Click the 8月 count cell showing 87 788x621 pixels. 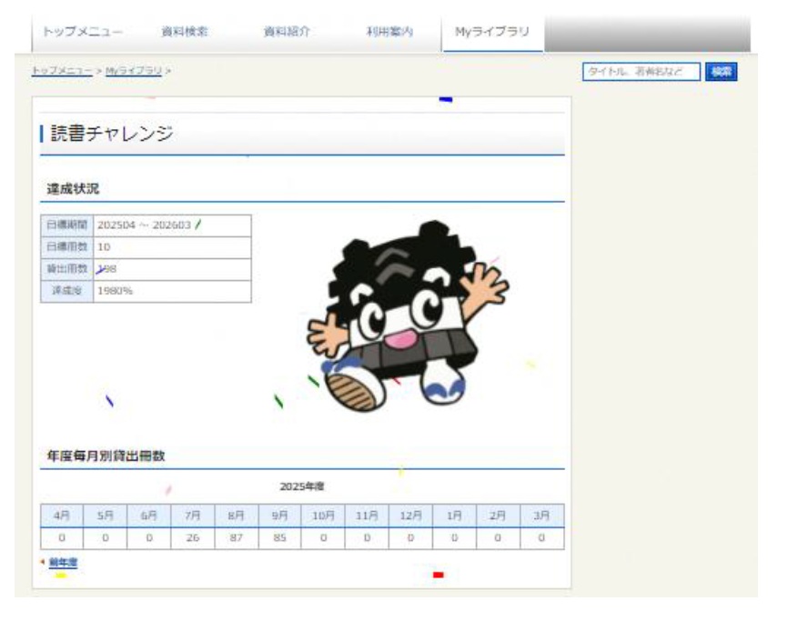(x=236, y=538)
